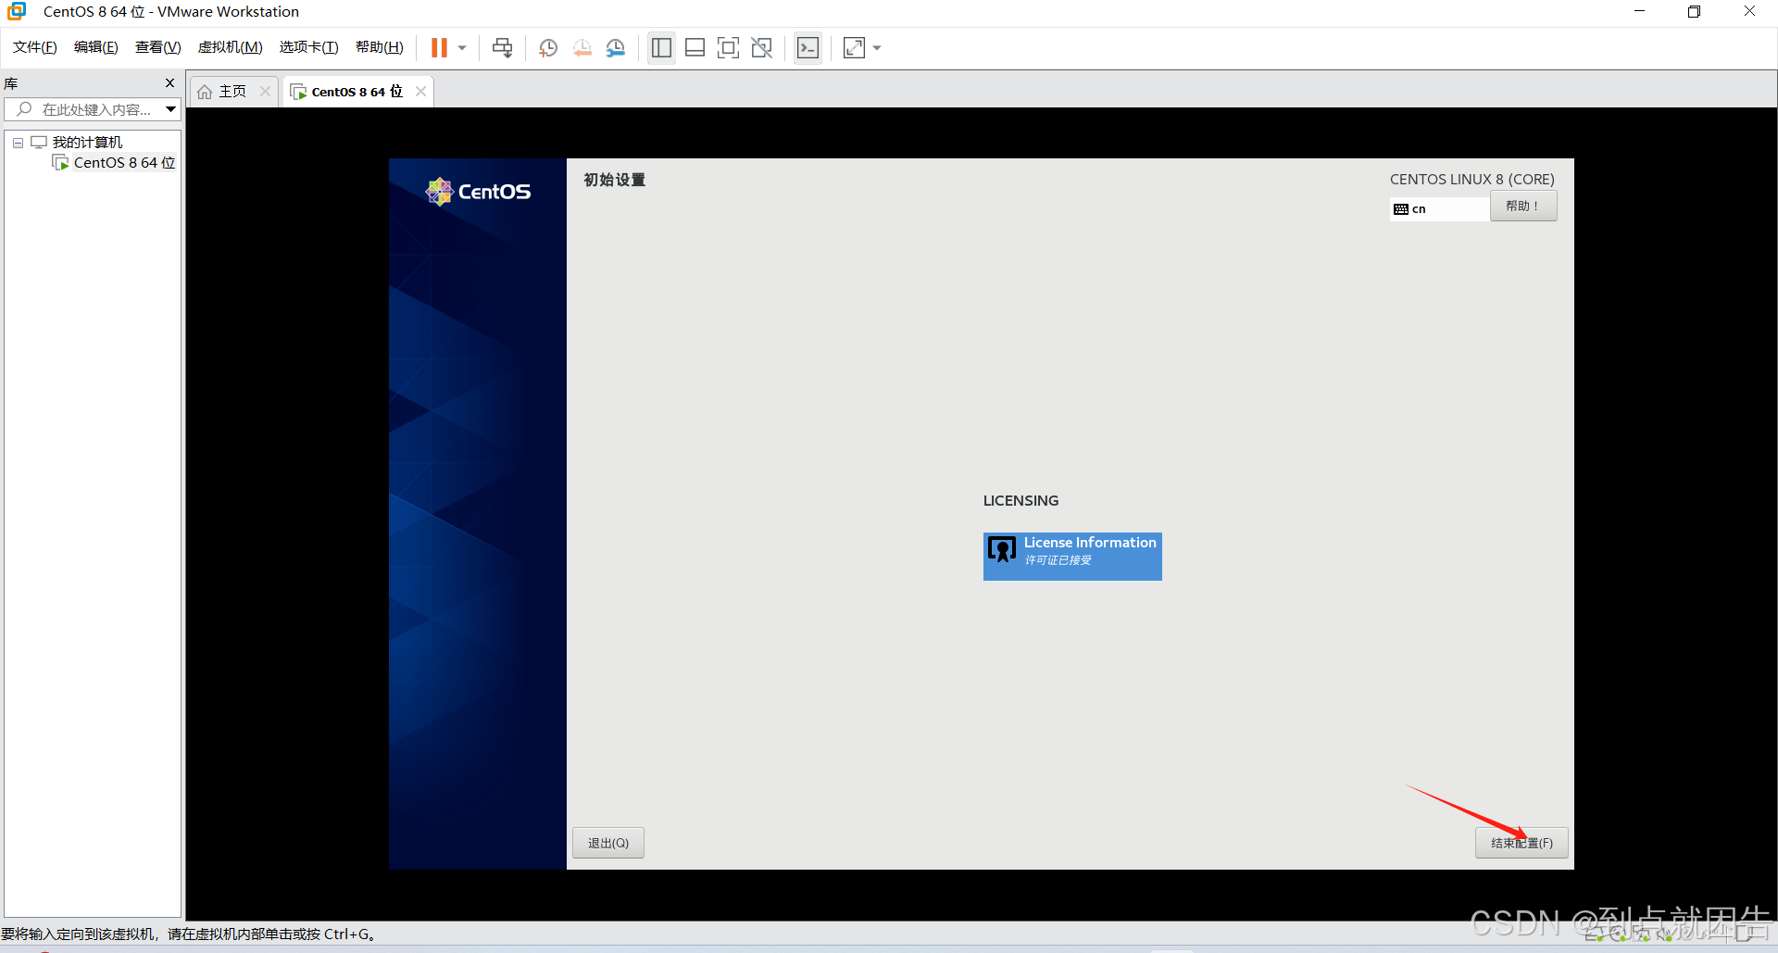The image size is (1778, 953).
Task: Open the 虚拟机(M) menu
Action: (x=230, y=47)
